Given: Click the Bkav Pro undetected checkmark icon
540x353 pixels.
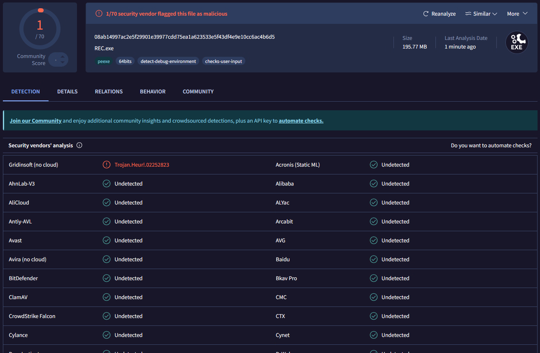Looking at the screenshot, I should click(x=374, y=278).
